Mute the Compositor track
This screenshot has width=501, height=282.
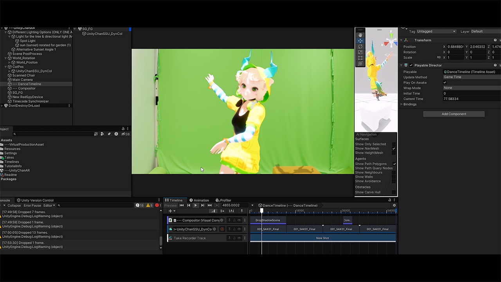point(239,220)
